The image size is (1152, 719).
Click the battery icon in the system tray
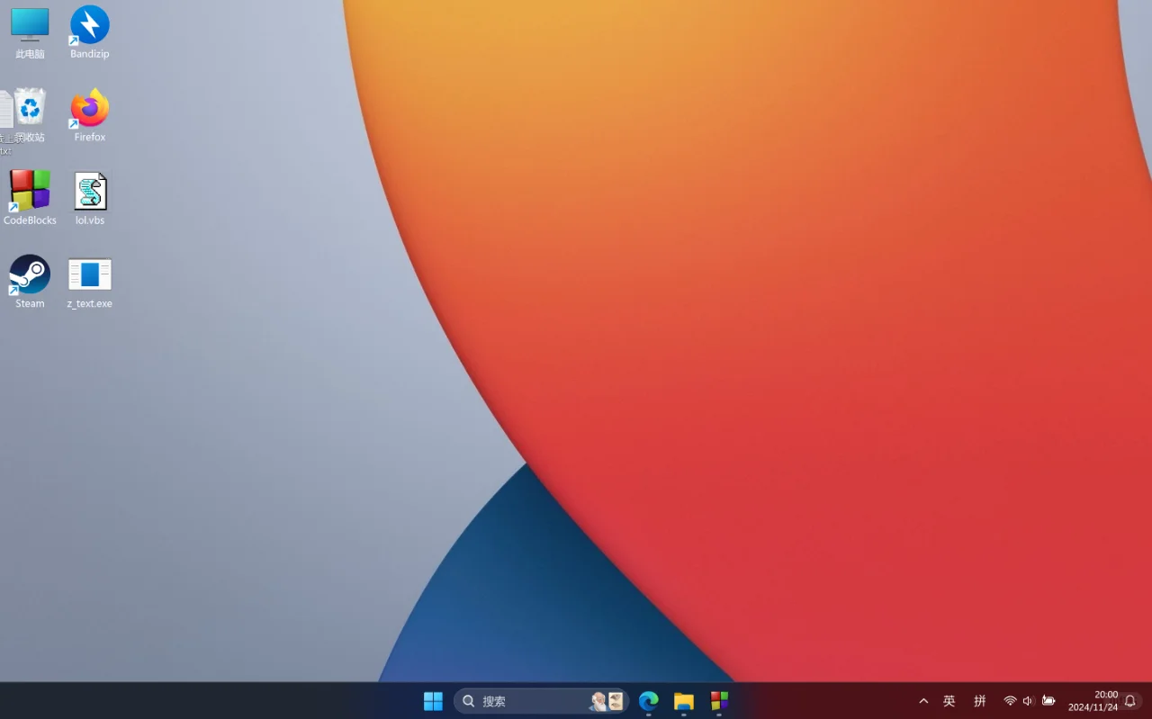[x=1048, y=700]
